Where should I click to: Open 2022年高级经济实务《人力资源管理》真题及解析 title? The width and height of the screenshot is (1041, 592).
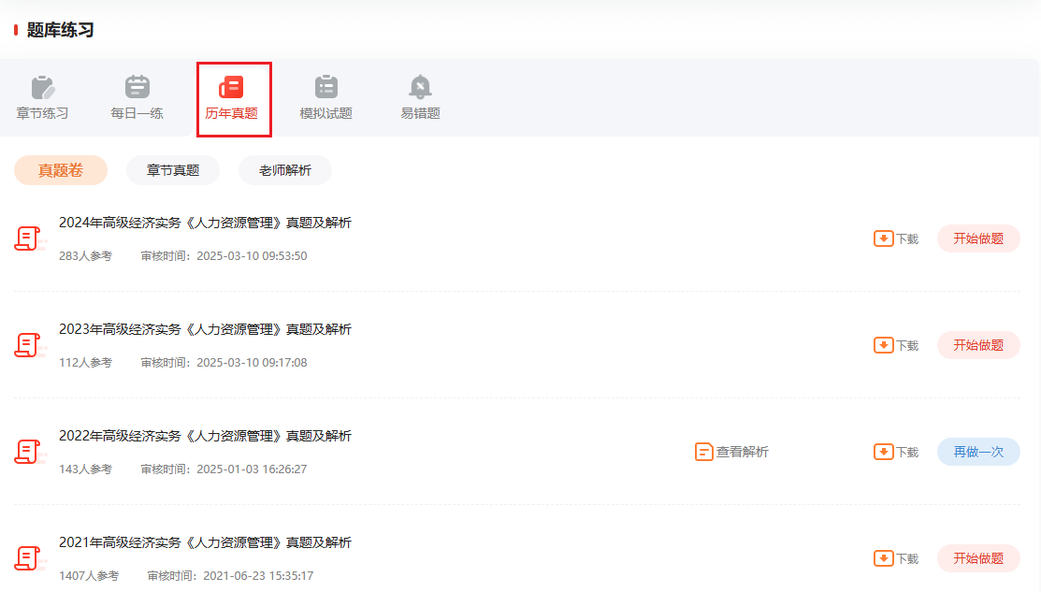(205, 436)
